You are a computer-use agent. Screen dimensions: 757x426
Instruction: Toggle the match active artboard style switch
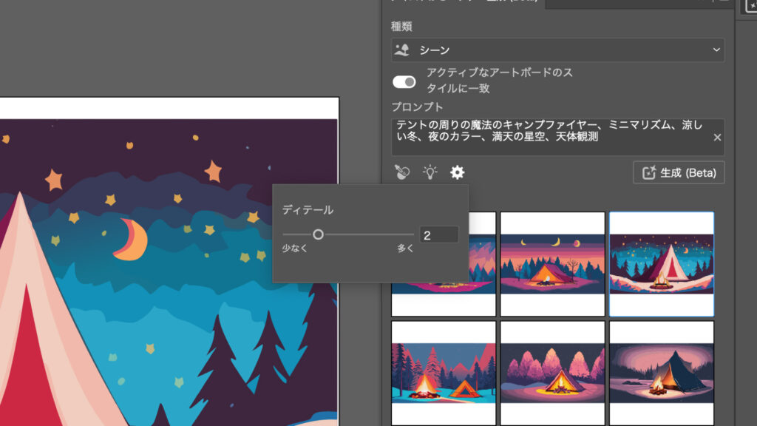(404, 81)
